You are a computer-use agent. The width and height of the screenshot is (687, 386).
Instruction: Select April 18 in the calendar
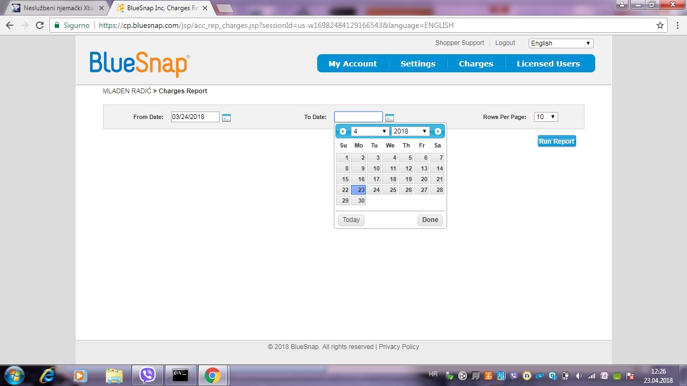tap(390, 179)
